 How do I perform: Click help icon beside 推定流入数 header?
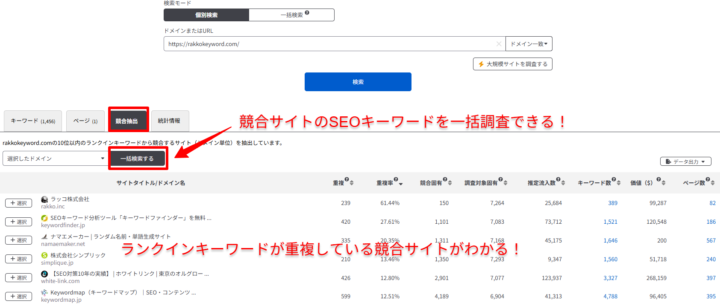(558, 179)
